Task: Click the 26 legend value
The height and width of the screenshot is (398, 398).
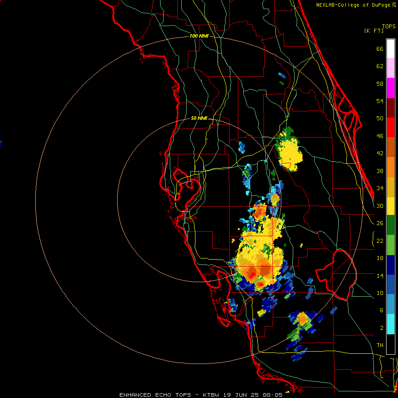Action: [380, 223]
